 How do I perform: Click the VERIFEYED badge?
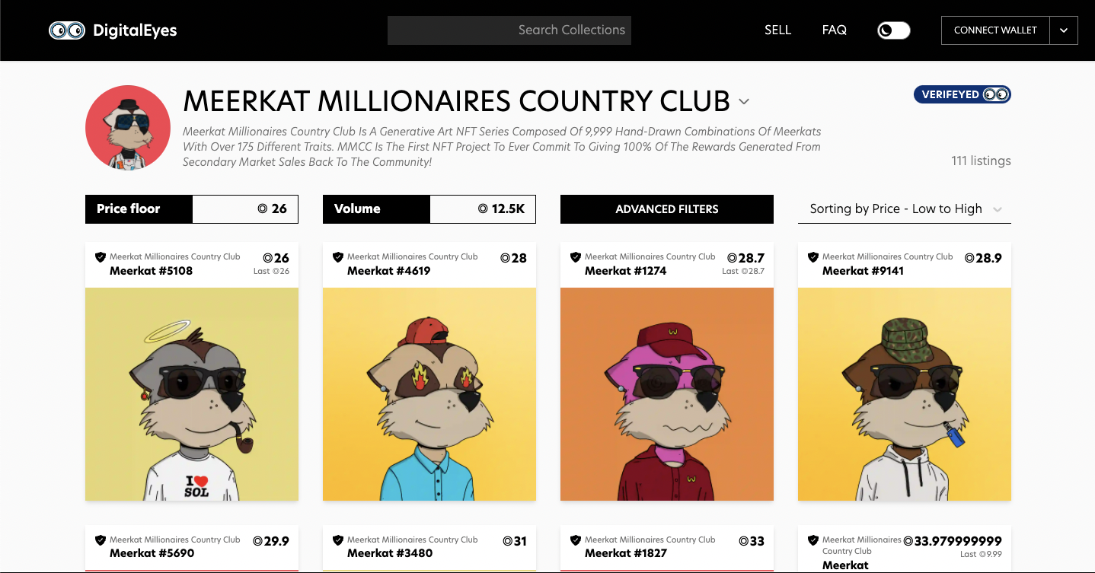962,94
